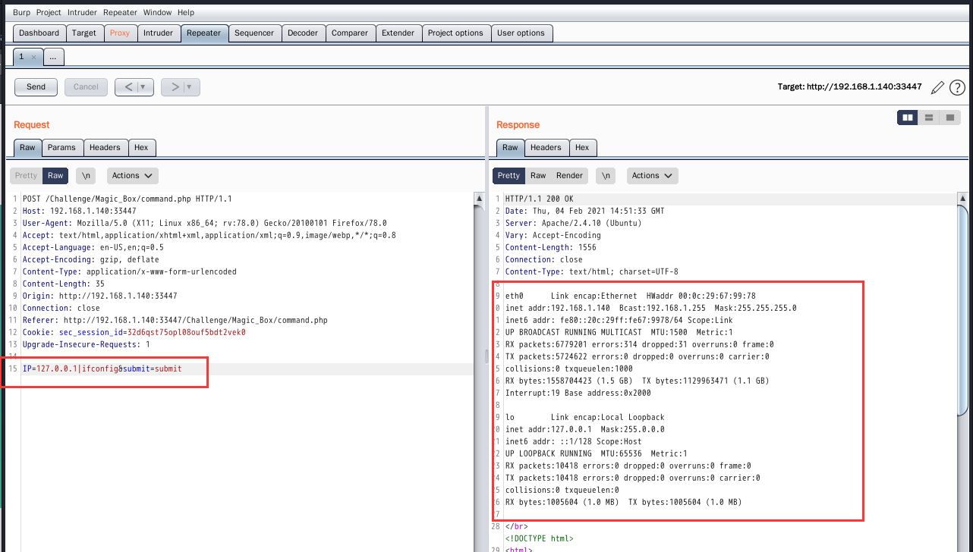Click the Cancel button
973x552 pixels.
pos(86,87)
